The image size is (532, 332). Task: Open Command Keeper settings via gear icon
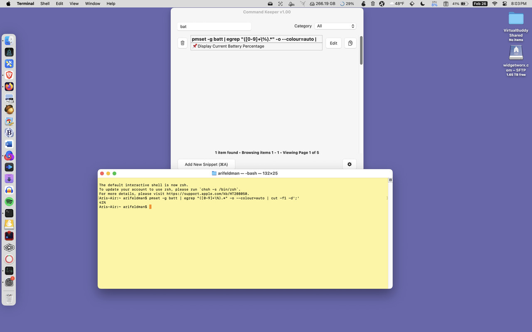(349, 164)
